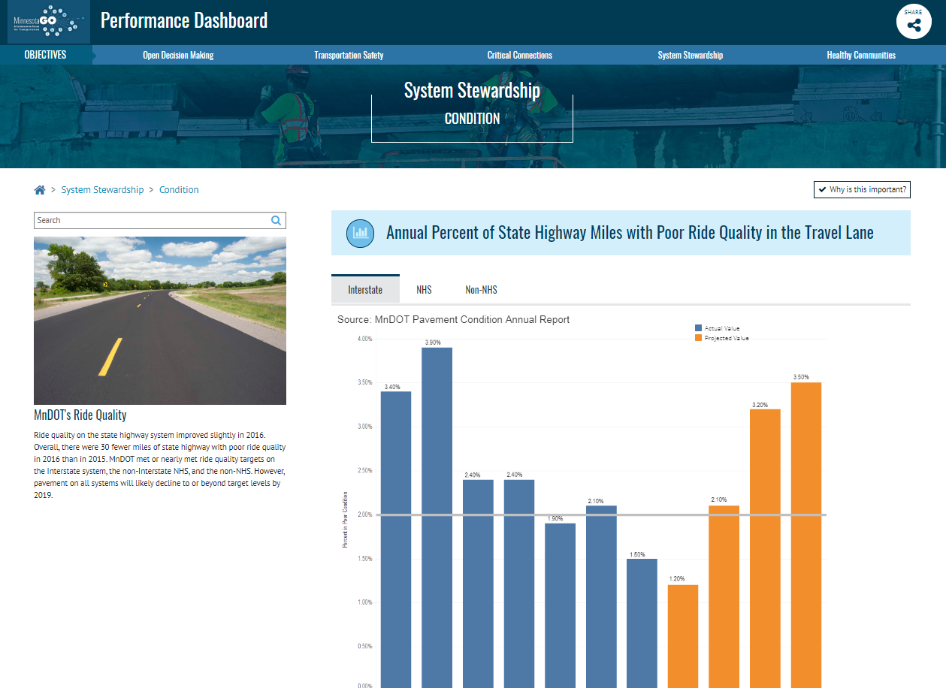Click the home breadcrumb icon

click(x=40, y=190)
